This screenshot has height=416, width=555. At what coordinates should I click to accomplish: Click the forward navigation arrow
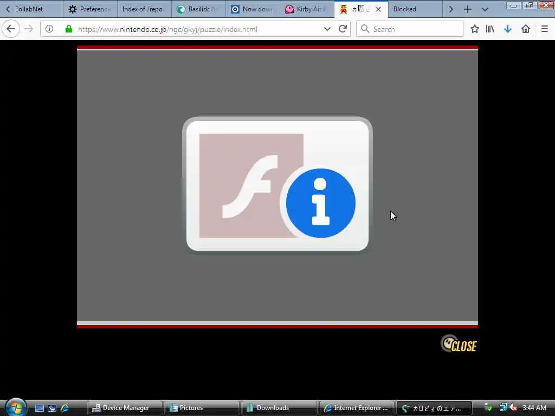[x=29, y=29]
